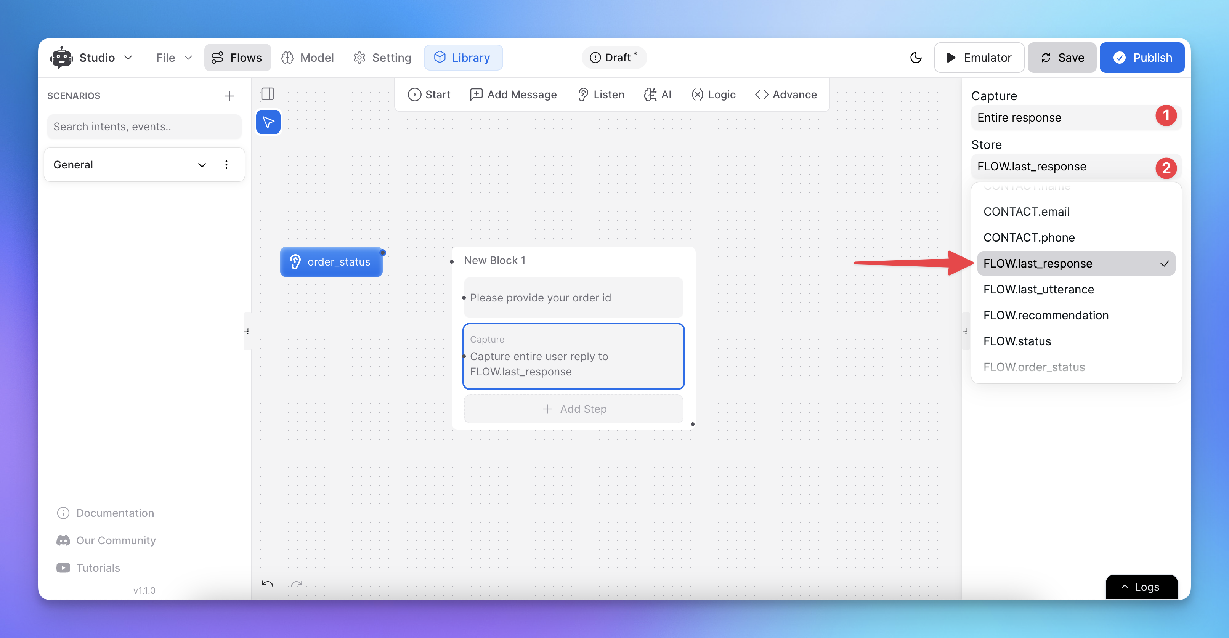
Task: Choose FLOW.last_response option
Action: 1077,263
